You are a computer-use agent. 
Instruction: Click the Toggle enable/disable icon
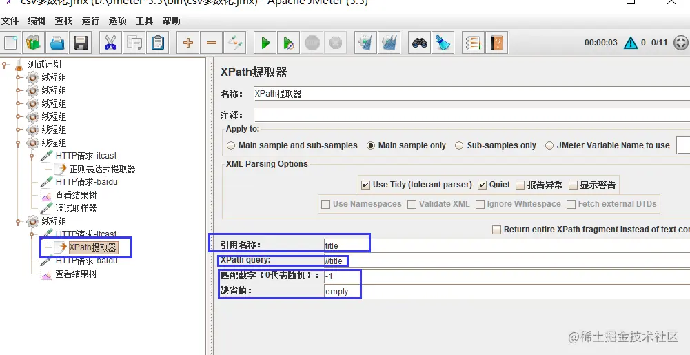234,43
